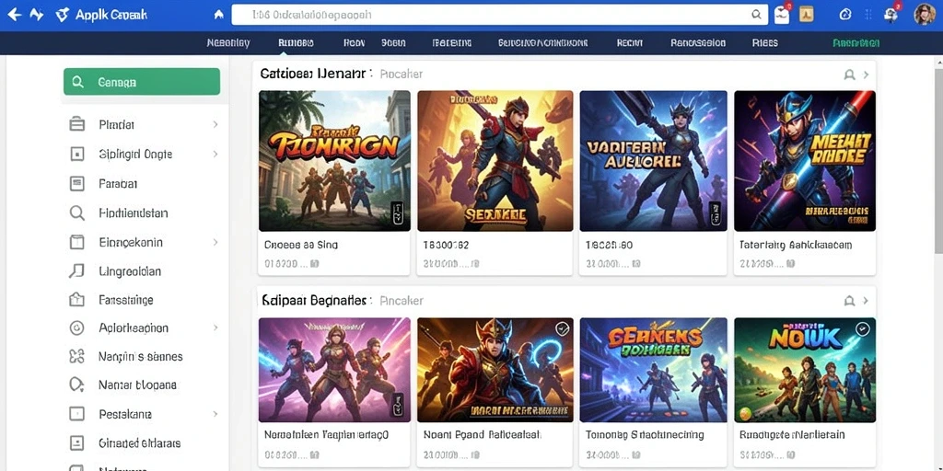Click Pncaker link beside Sdipaar Begnatles
Screen dimensions: 943x471
click(402, 301)
